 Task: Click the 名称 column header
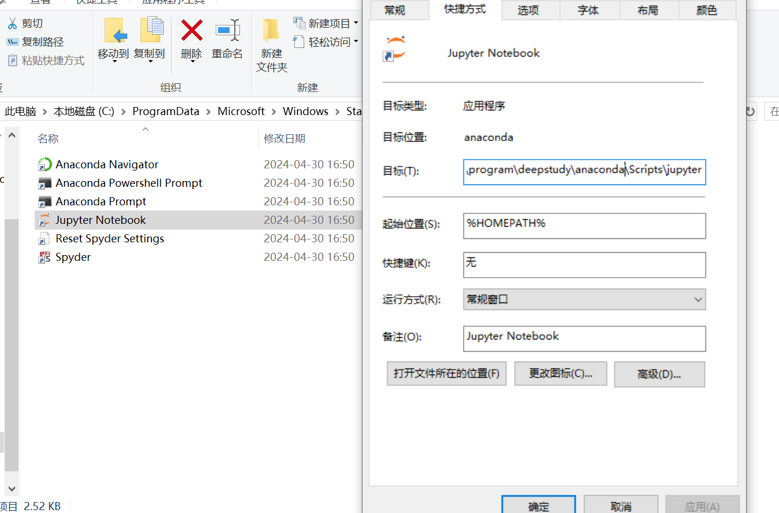pos(49,139)
